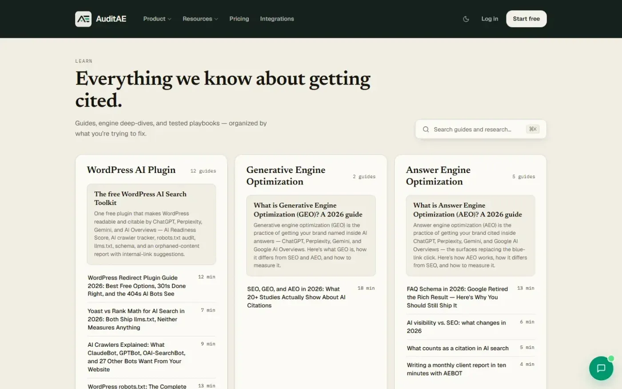The width and height of the screenshot is (622, 389).
Task: Open What is Answer Engine Optimization guide card
Action: 470,236
